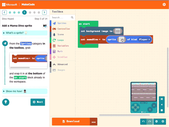Open the Sprites toolbox category
The width and height of the screenshot is (169, 127).
(63, 23)
